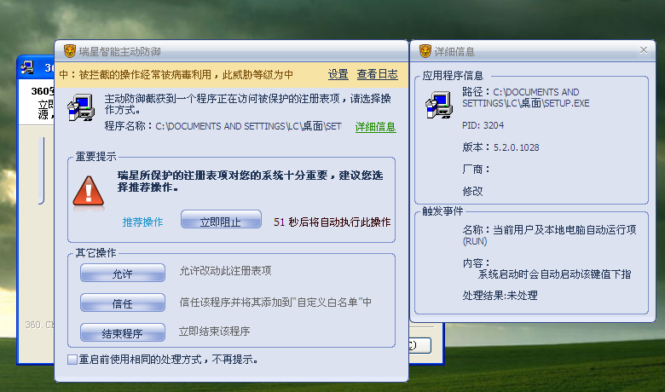The height and width of the screenshot is (392, 665).
Task: Click the partly hidden button in 360 window
Action: (x=420, y=345)
